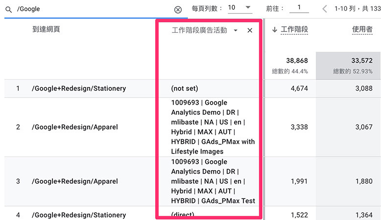Select row 3 /Google+Redesign/Apparel
381x220 pixels.
point(74,181)
